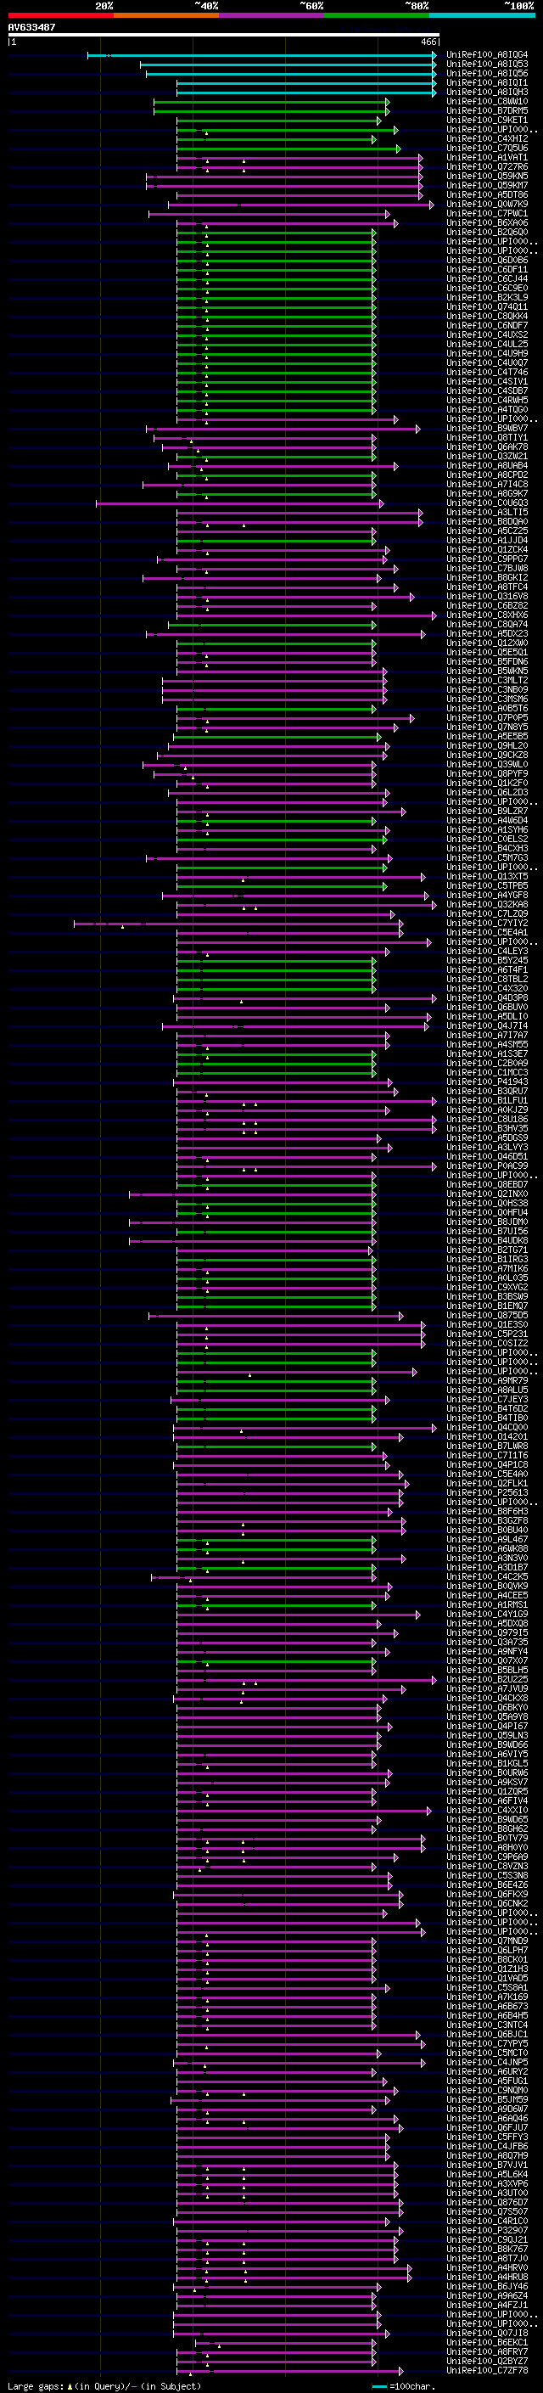
Task: Open entry UniRef100_Q4D3P8
Action: click(x=487, y=998)
